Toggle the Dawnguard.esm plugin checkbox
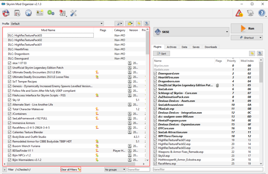 [155, 73]
